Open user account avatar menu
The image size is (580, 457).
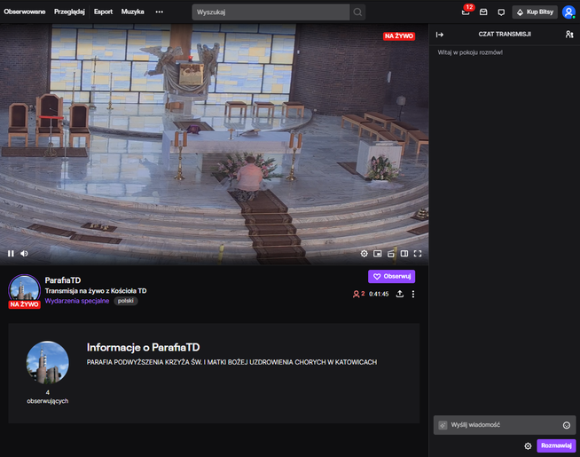(568, 12)
